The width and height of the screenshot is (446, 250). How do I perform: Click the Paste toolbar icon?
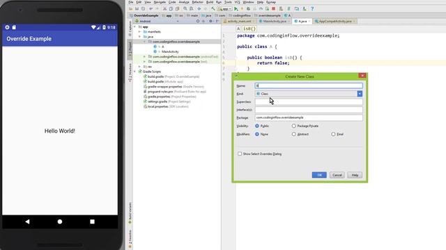(177, 9)
